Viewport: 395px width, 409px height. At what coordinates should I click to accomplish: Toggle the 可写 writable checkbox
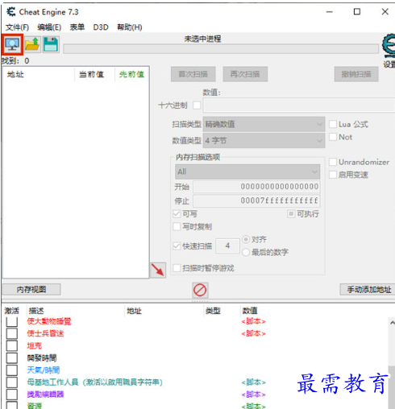pyautogui.click(x=177, y=214)
